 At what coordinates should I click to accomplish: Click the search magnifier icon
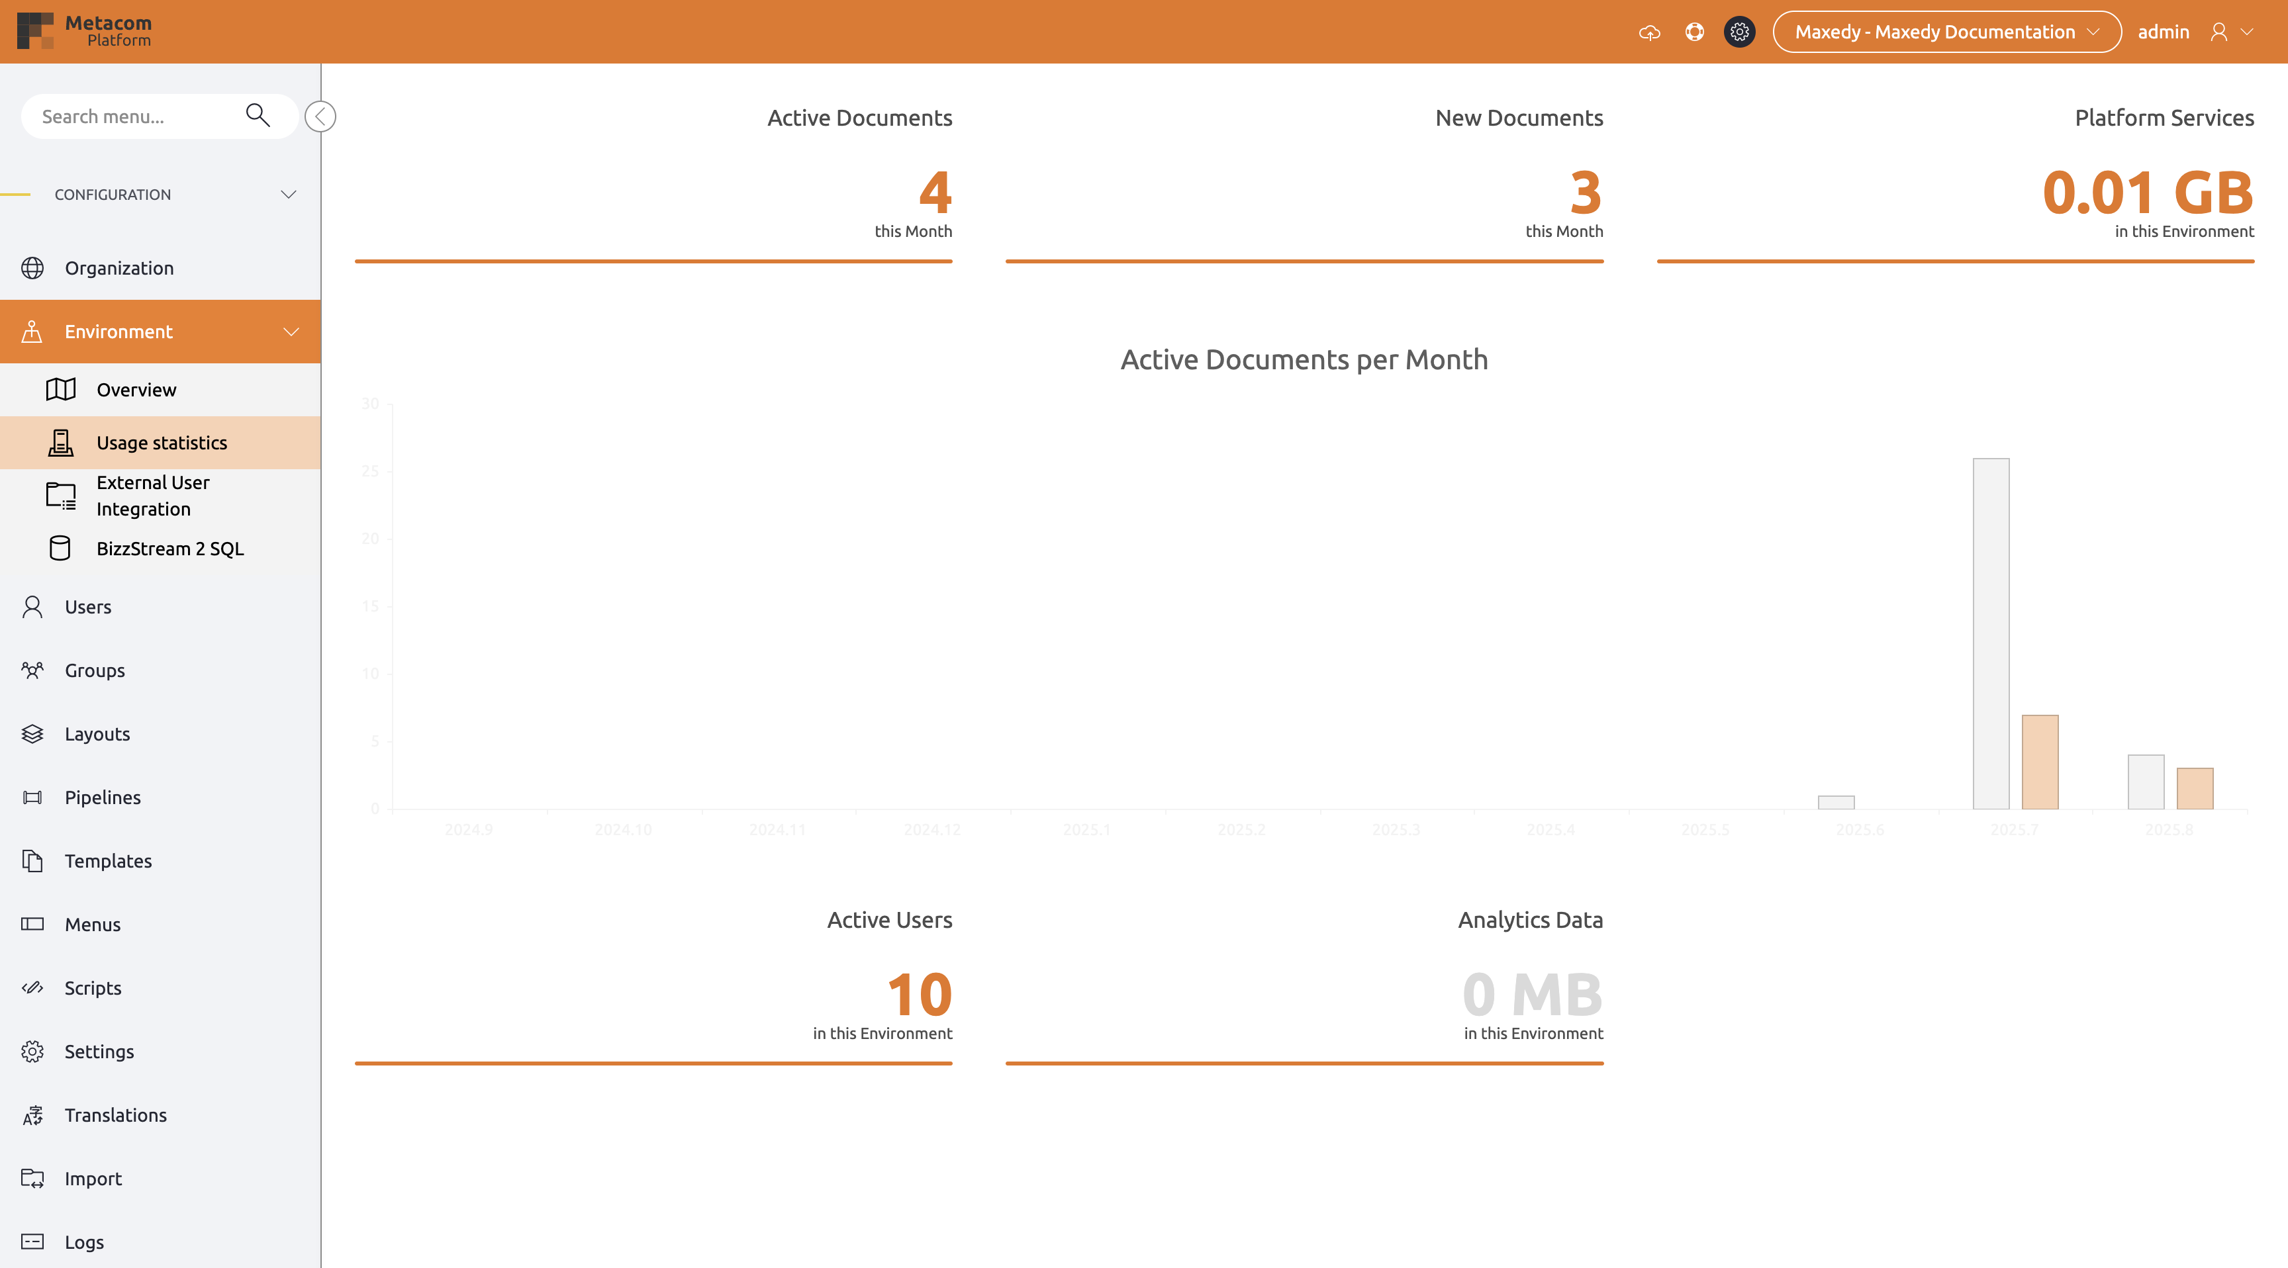[x=258, y=115]
